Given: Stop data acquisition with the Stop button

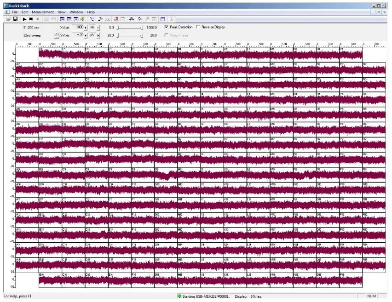Looking at the screenshot, I should tap(31, 19).
